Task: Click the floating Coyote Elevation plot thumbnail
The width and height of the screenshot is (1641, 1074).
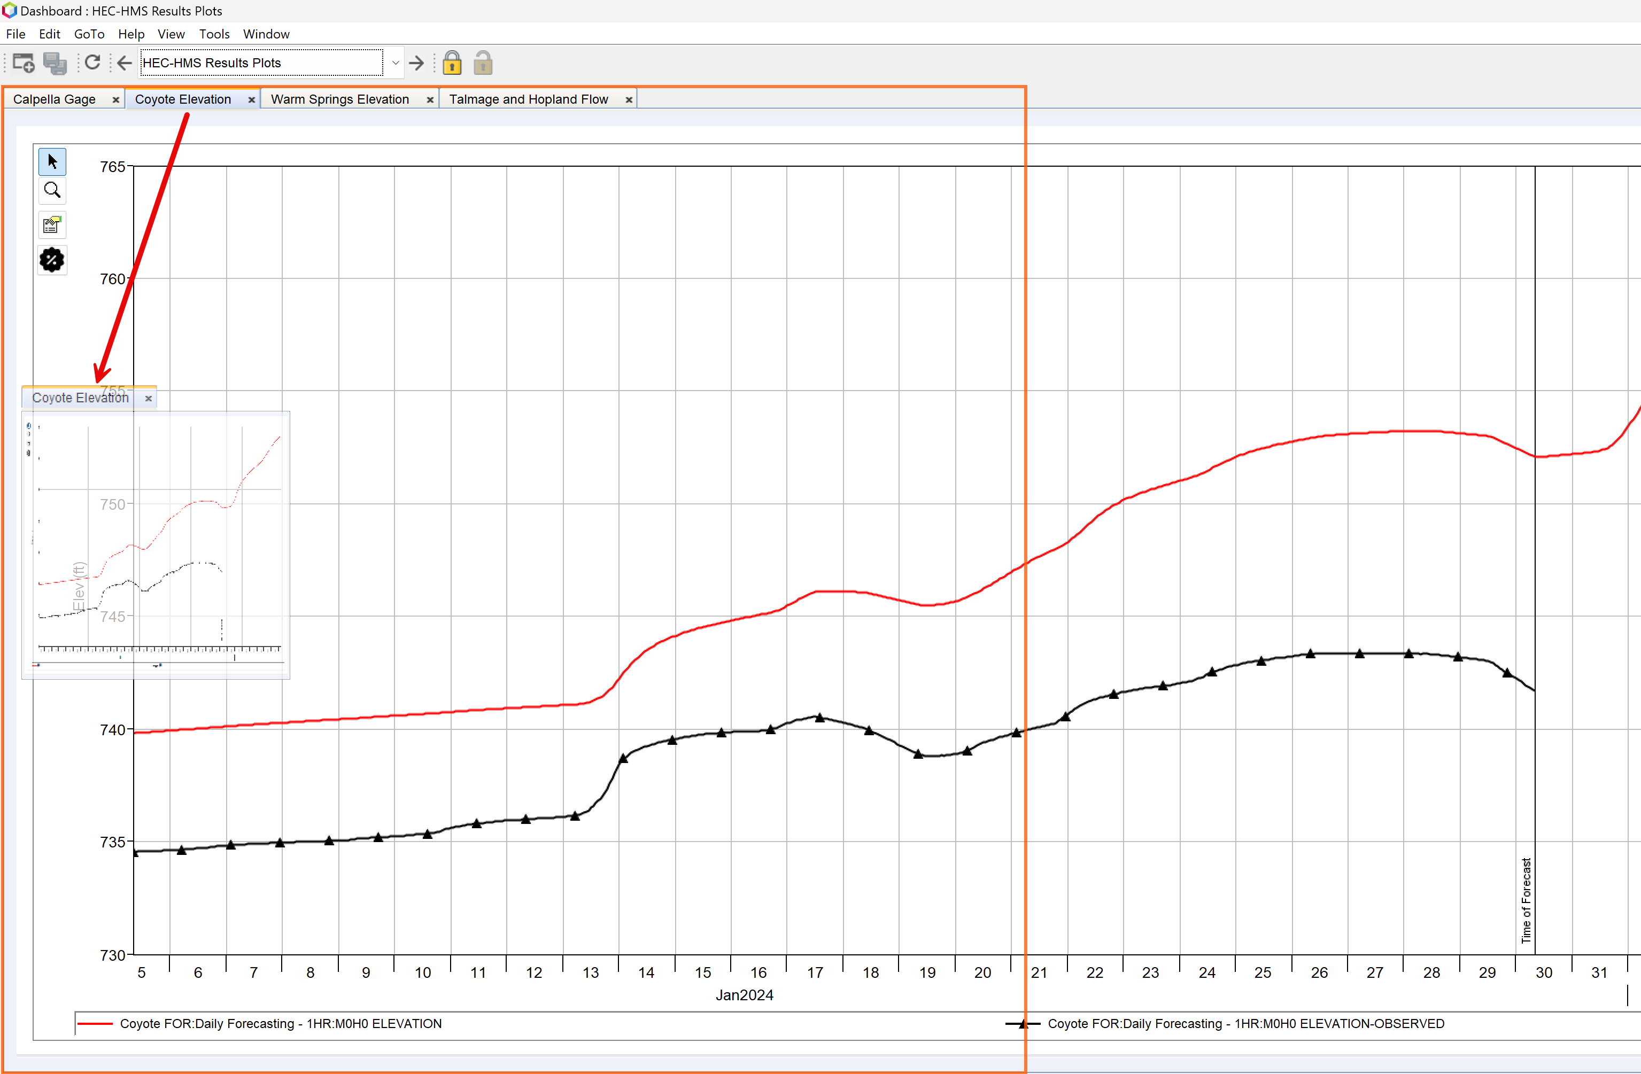Action: 156,544
